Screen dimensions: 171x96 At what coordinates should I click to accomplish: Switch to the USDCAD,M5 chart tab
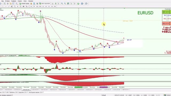(44, 90)
